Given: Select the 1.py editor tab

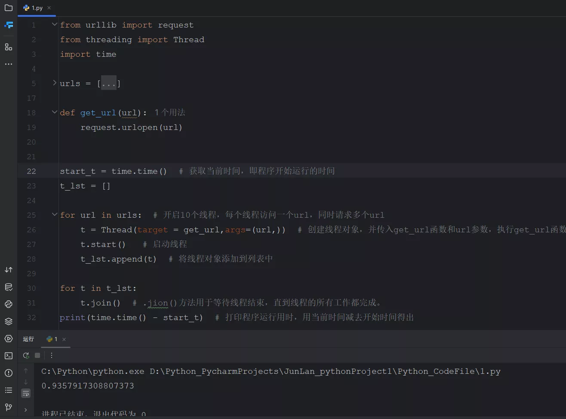Looking at the screenshot, I should pyautogui.click(x=34, y=8).
